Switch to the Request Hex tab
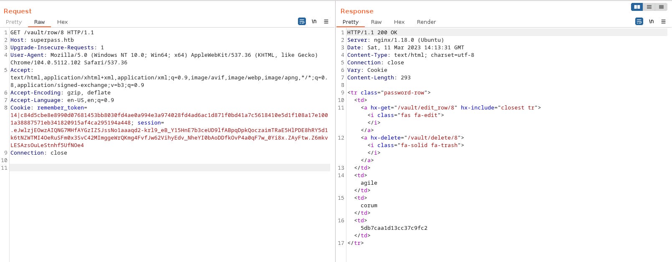This screenshot has width=672, height=262. (62, 22)
